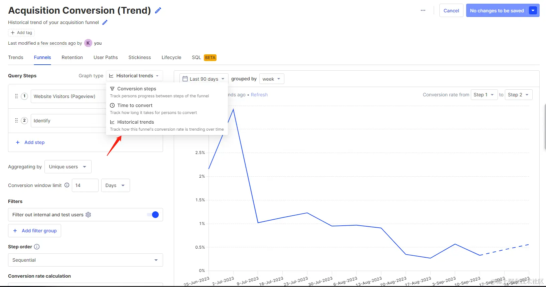Select the Identify step field
This screenshot has width=546, height=287.
69,121
